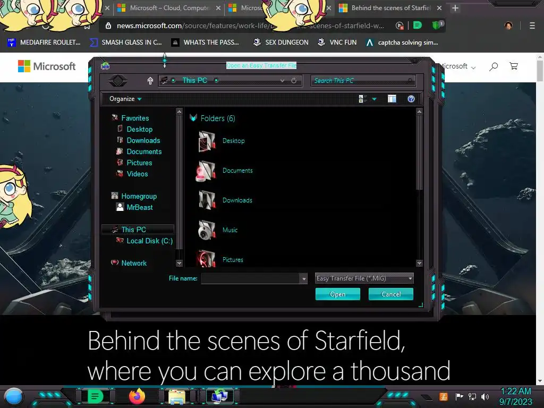This screenshot has height=408, width=544.
Task: Toggle the preview pane icon
Action: point(392,99)
